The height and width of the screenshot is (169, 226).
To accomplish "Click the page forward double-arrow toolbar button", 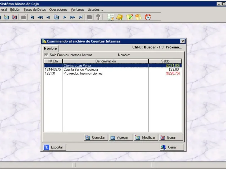I will tap(73, 17).
